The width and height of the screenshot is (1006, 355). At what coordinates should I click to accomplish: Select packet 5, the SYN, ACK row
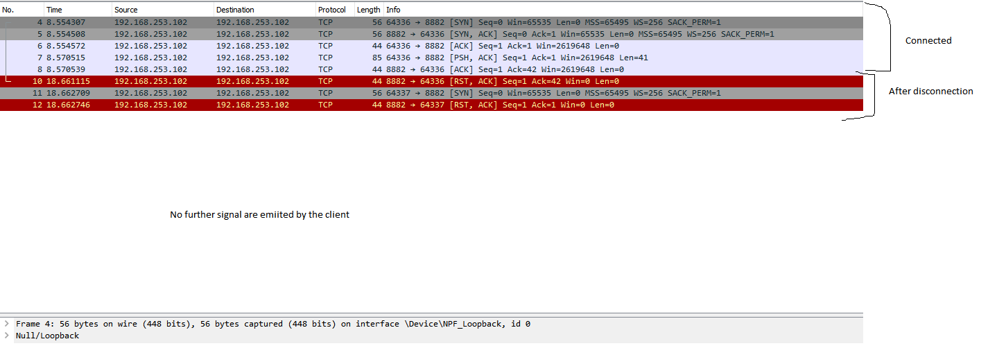[x=431, y=34]
